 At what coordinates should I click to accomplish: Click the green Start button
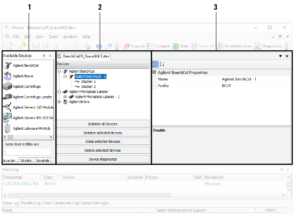pyautogui.click(x=180, y=46)
